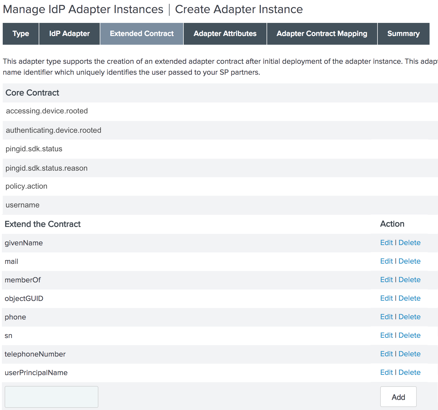The width and height of the screenshot is (438, 410).
Task: Jump to the Summary tab
Action: coord(403,34)
